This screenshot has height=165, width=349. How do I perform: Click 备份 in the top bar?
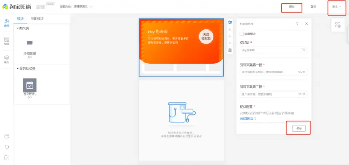point(313,7)
